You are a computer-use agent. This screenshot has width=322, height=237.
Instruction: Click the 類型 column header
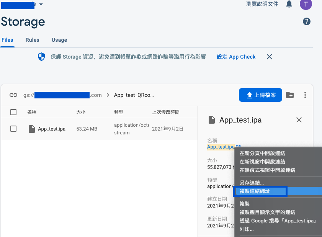coord(118,112)
